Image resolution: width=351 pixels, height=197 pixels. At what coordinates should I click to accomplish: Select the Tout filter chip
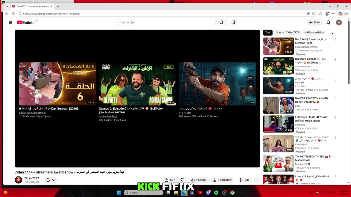click(268, 33)
